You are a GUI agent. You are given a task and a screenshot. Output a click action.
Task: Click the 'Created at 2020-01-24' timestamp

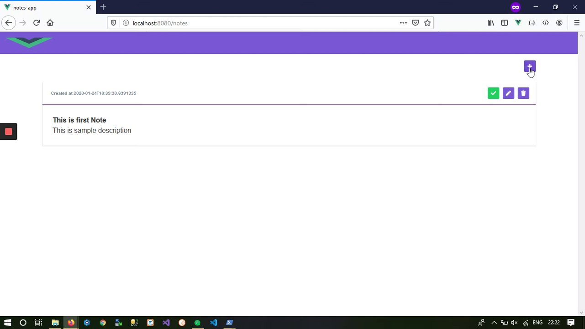(94, 93)
